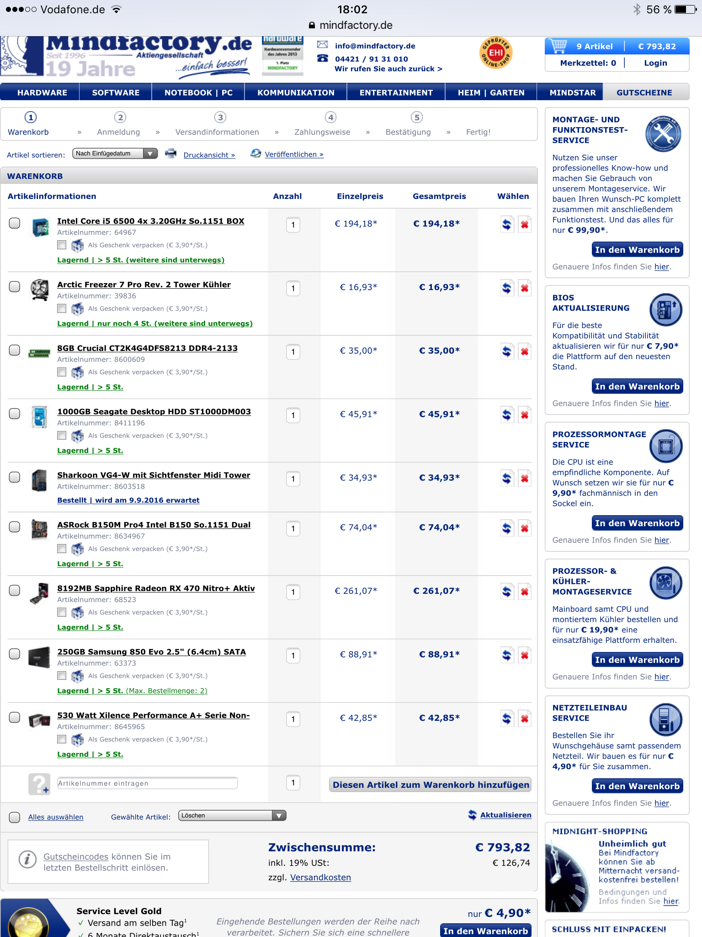The width and height of the screenshot is (702, 937).
Task: Remove the Xilence 530 Watt power supply
Action: click(x=524, y=719)
